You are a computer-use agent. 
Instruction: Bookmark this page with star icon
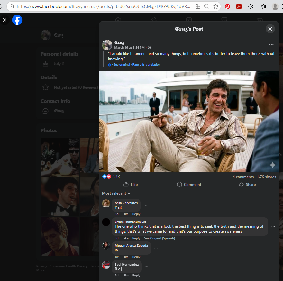point(216,6)
